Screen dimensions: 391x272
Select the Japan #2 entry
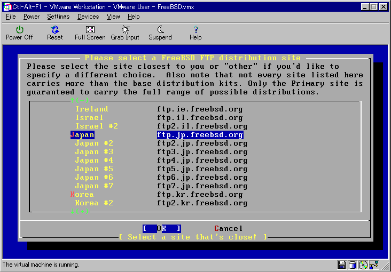94,143
